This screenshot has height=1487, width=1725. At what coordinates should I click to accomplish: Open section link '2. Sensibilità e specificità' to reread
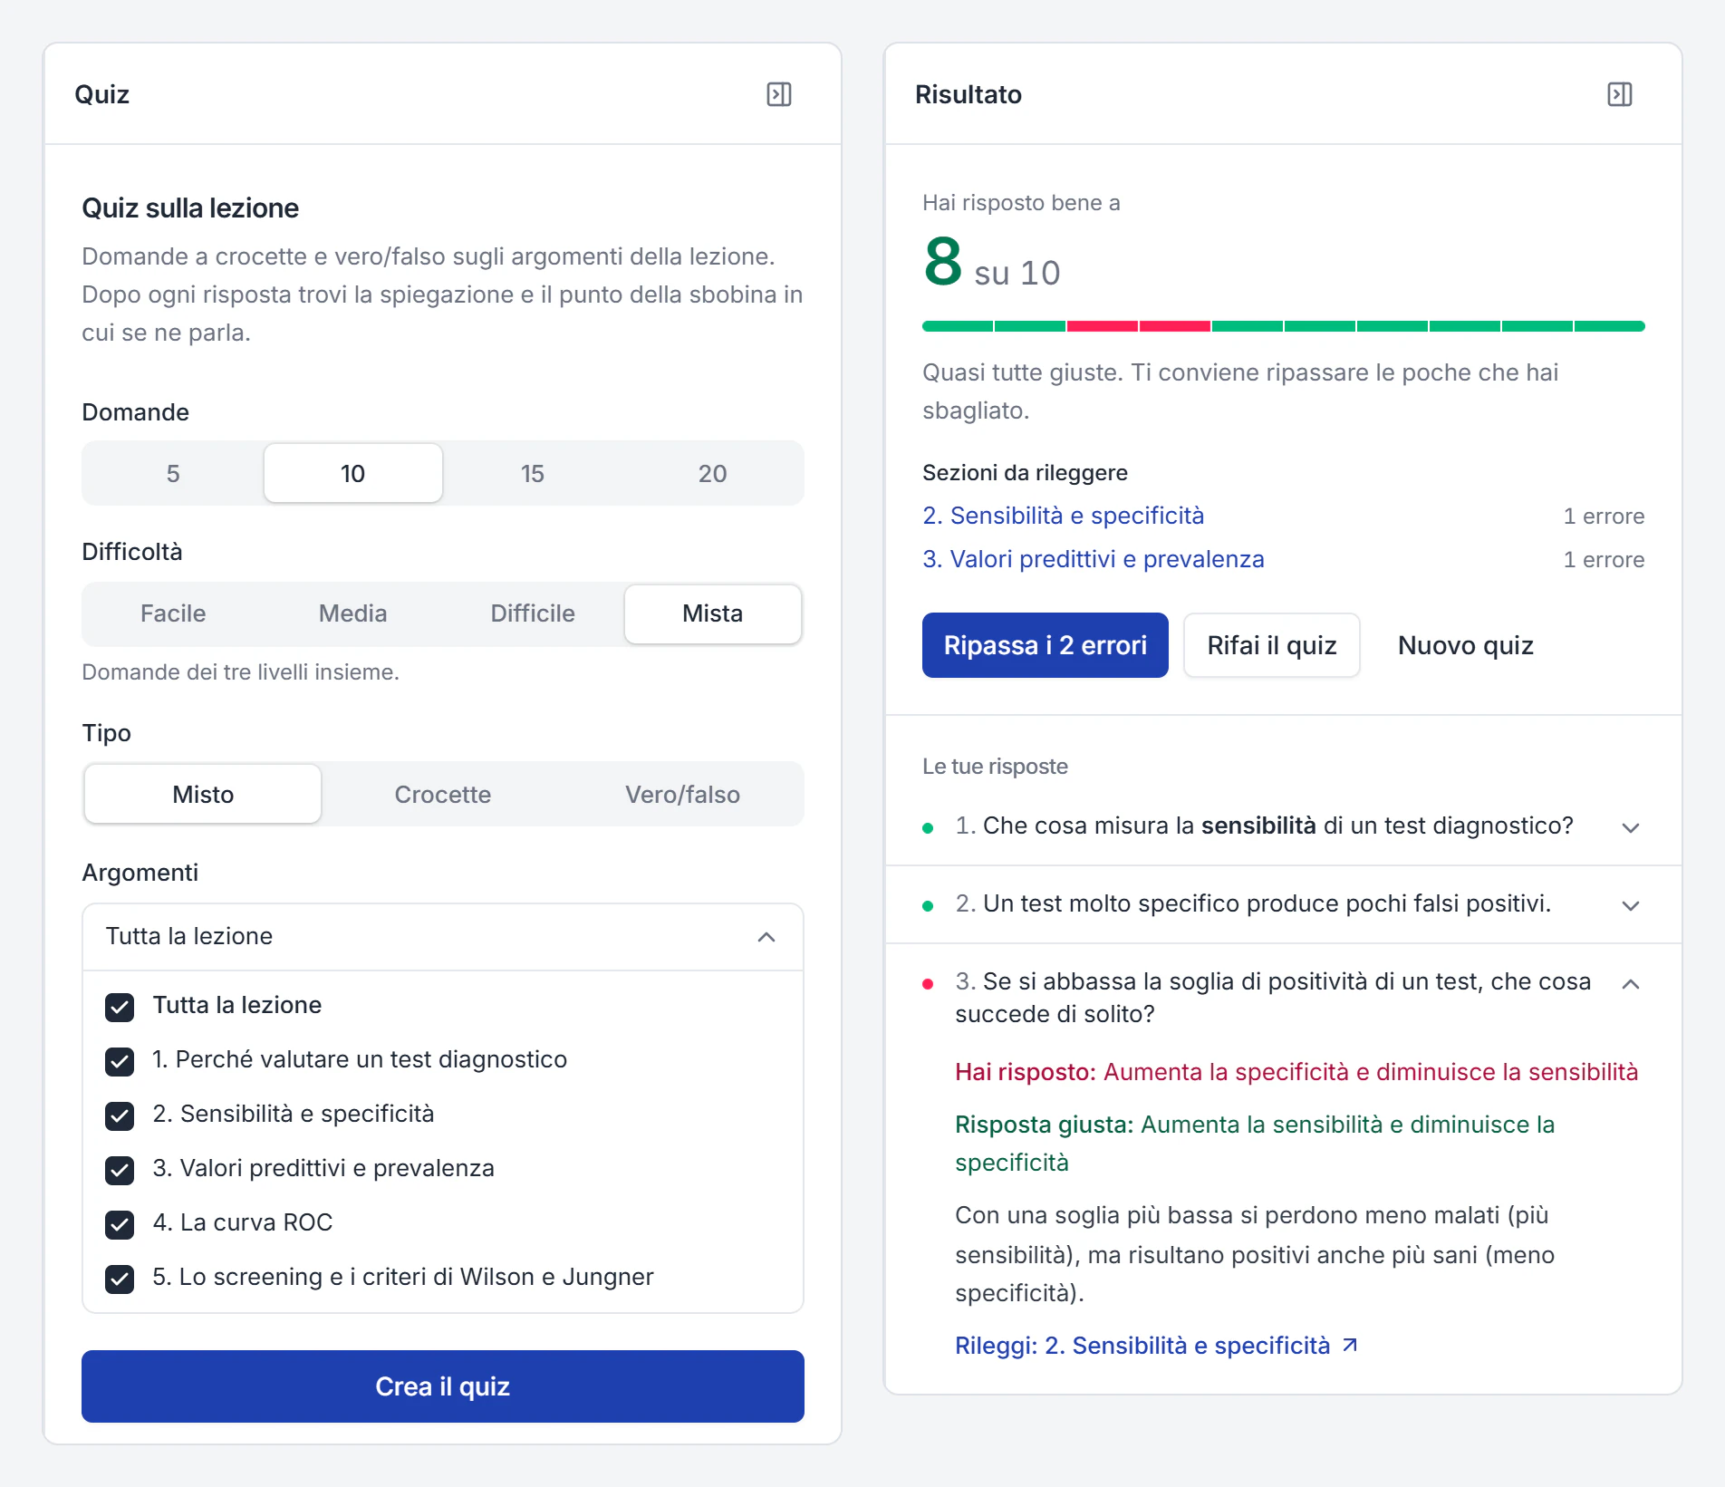pos(1064,516)
